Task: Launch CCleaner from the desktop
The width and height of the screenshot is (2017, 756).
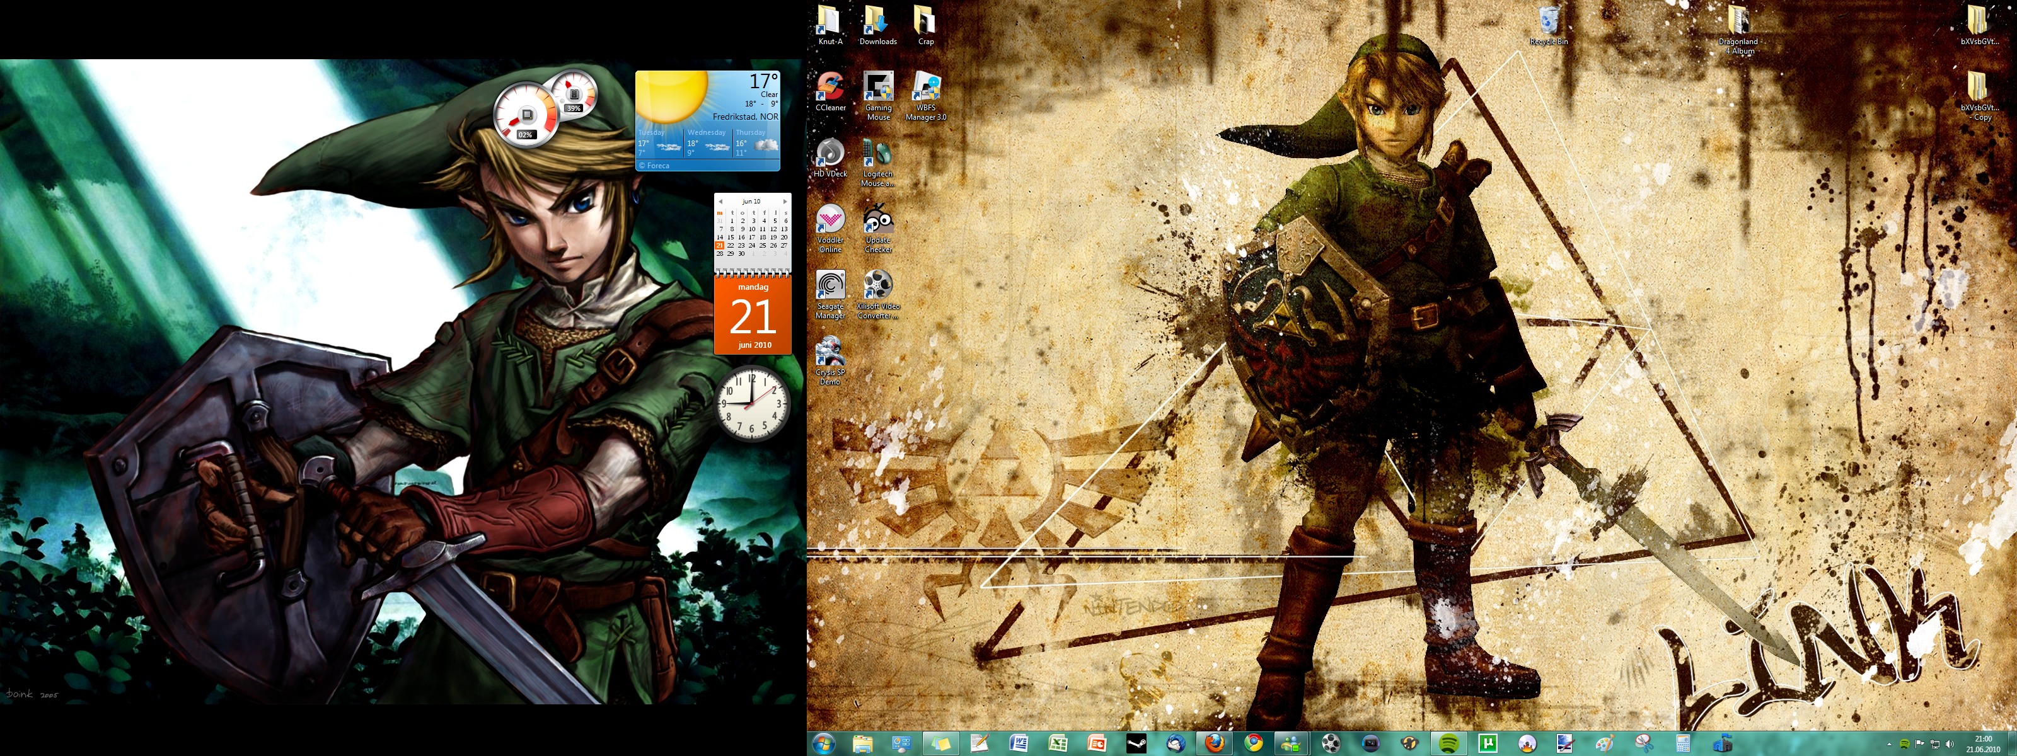Action: point(830,91)
